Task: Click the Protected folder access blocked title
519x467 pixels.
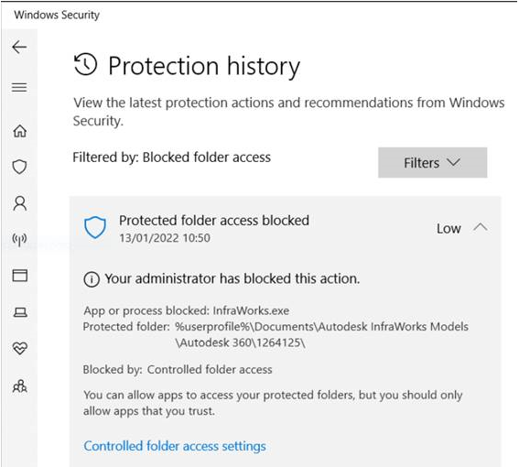Action: [214, 221]
